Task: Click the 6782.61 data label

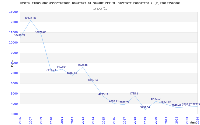Action: coord(72,73)
